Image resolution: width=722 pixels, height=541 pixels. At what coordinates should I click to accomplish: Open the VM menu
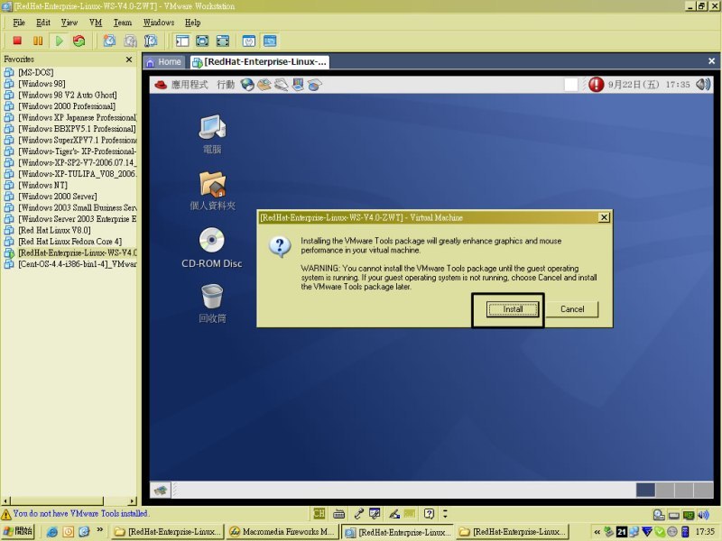pos(96,23)
